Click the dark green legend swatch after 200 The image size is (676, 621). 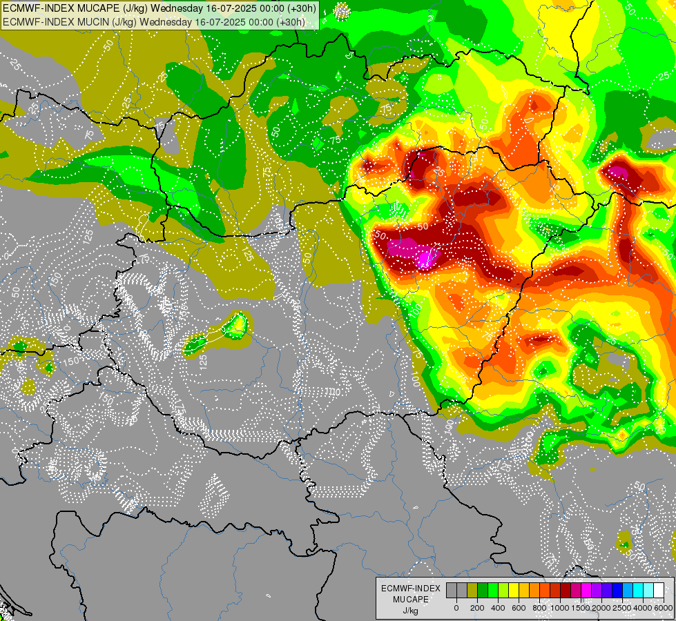483,590
